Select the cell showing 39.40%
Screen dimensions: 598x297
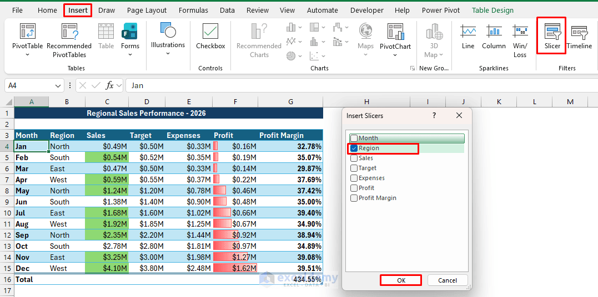[290, 213]
